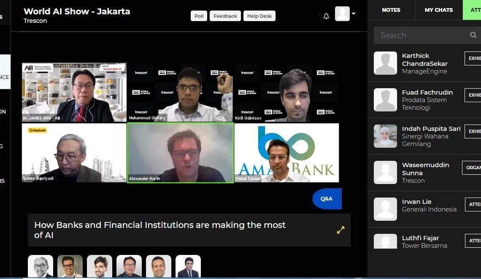Click the search magnifier icon

(473, 35)
